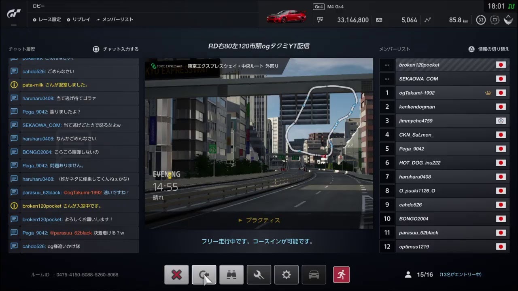518x291 pixels.
Task: Click the chat bubble icon beside 'og様追いかけ隊'
Action: pos(14,246)
